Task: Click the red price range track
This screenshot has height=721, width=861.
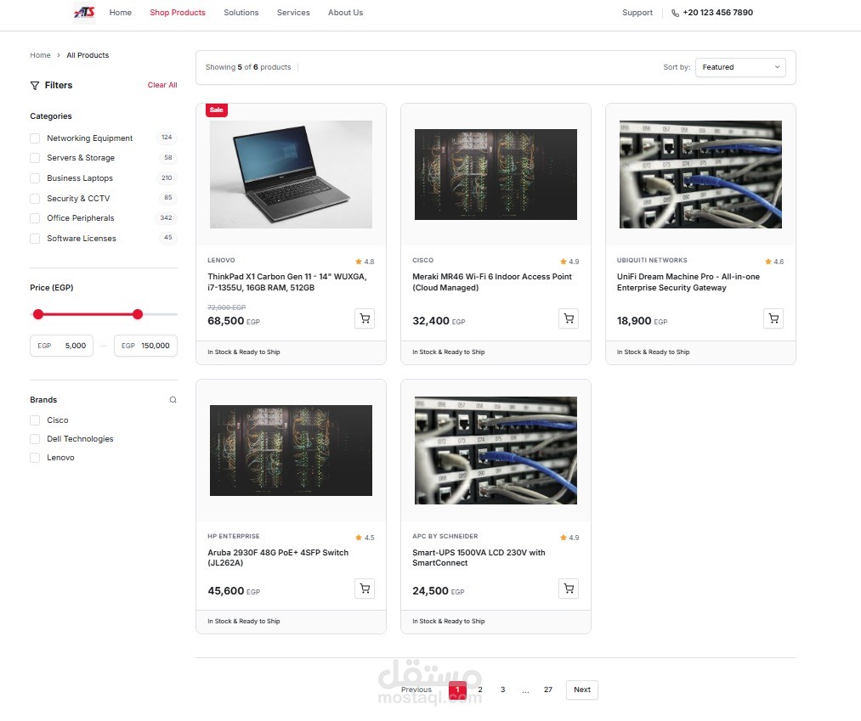Action: point(88,314)
